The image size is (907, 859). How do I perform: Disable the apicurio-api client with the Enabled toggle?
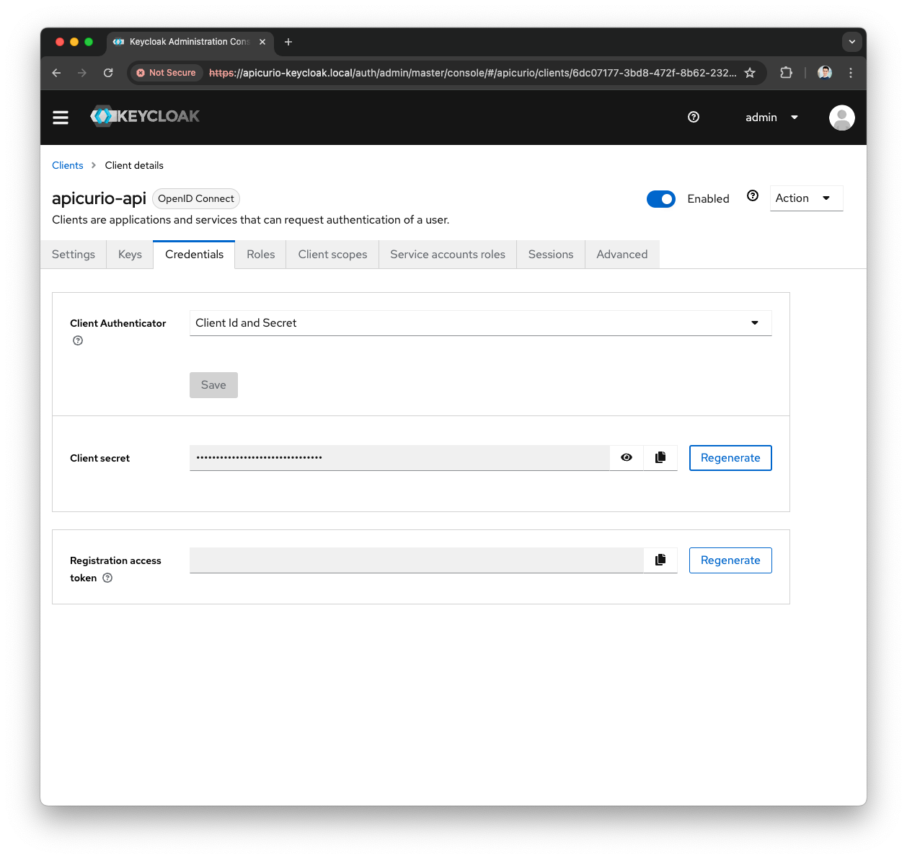(x=661, y=198)
